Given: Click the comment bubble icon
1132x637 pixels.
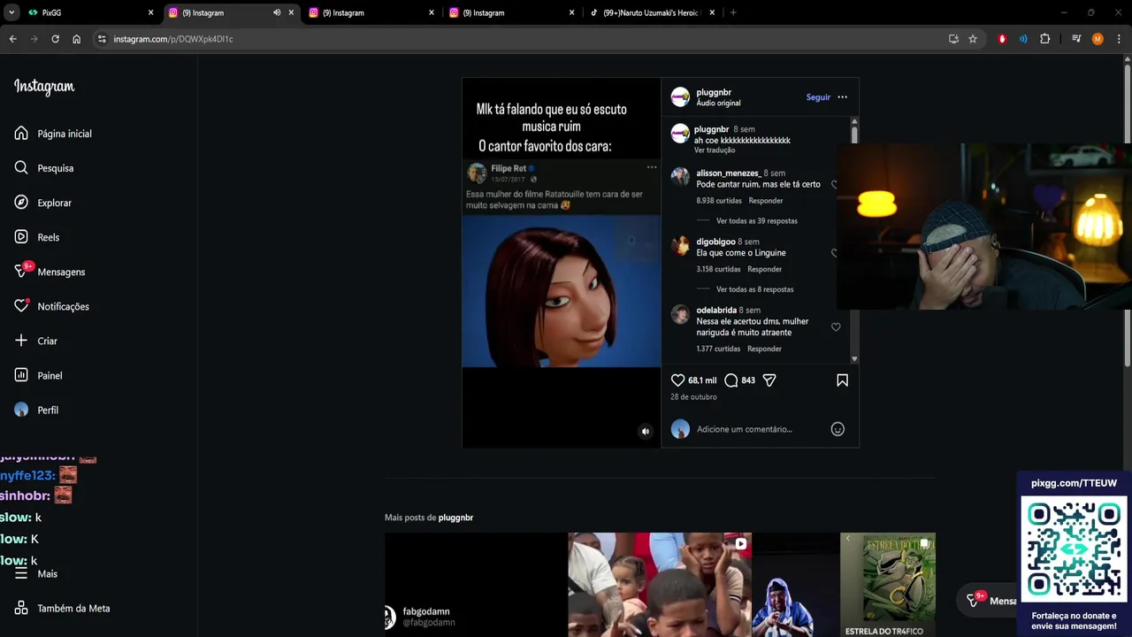Looking at the screenshot, I should [731, 380].
